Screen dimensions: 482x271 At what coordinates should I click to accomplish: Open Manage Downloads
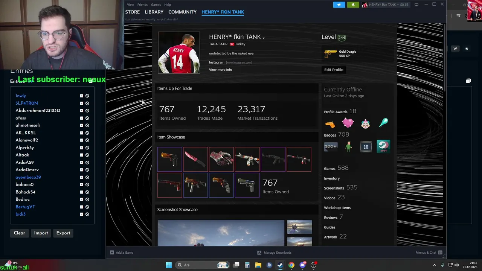[x=274, y=253]
